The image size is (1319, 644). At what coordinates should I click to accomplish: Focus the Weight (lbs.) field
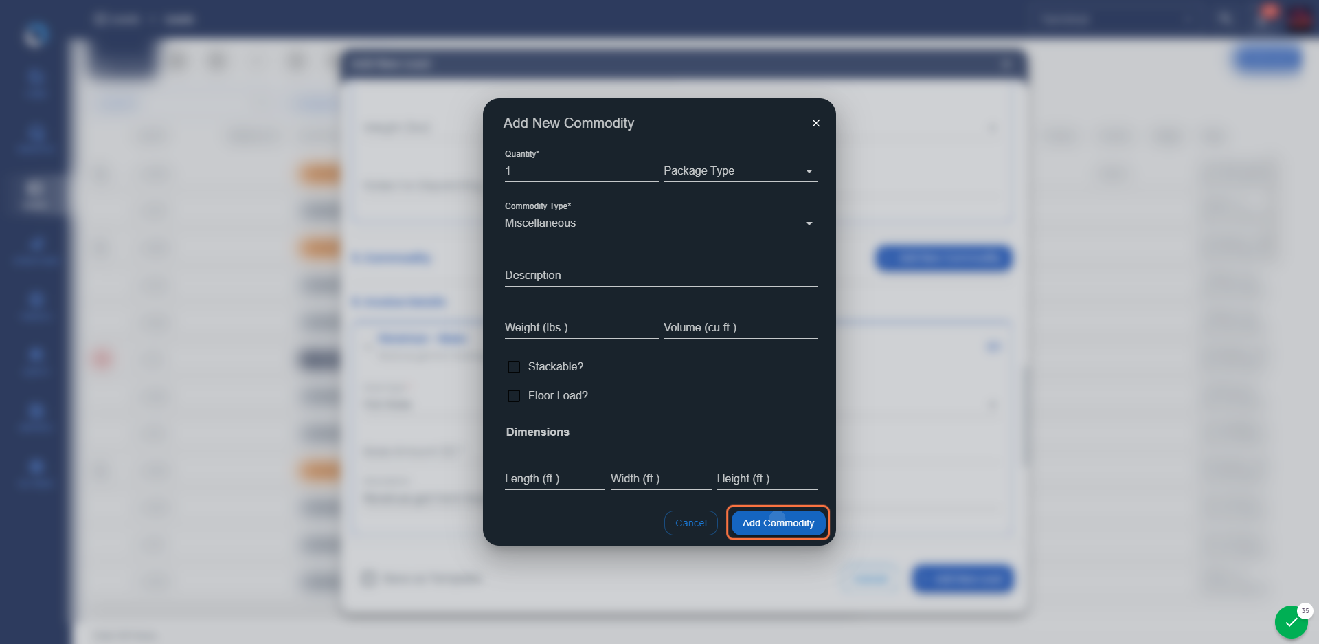581,328
